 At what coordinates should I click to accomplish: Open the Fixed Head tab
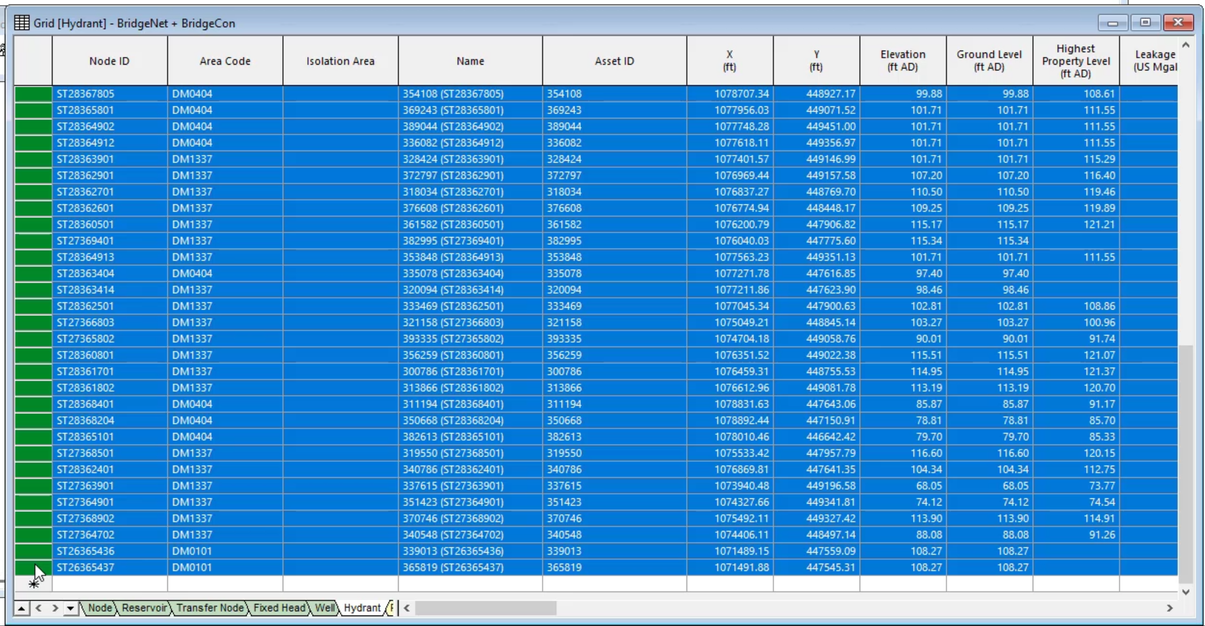click(x=279, y=608)
